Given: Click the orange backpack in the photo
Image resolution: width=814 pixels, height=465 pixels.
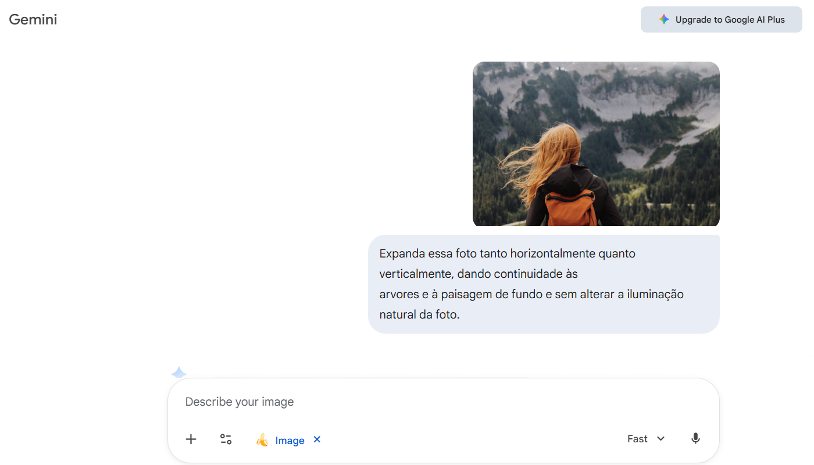Looking at the screenshot, I should click(x=570, y=208).
